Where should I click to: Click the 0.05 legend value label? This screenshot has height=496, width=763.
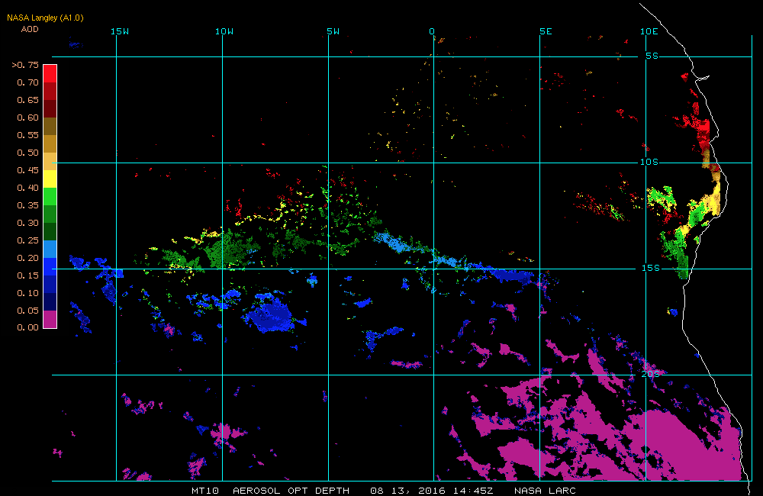click(x=27, y=310)
